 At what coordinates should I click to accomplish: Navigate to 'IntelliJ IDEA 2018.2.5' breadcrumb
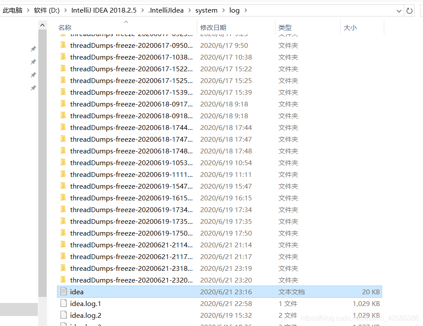coord(104,10)
